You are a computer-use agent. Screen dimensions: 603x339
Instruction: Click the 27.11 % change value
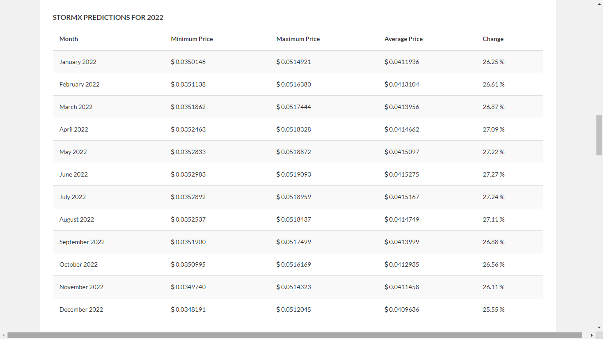pos(494,219)
